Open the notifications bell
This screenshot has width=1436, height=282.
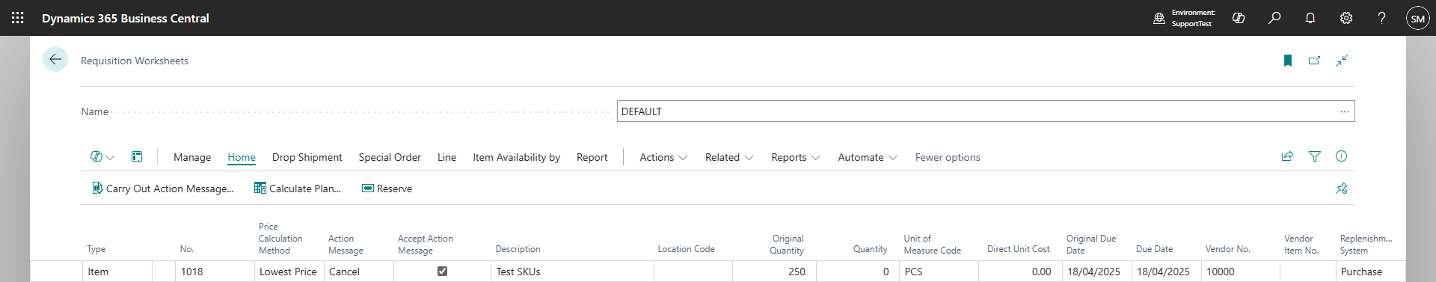pos(1310,18)
